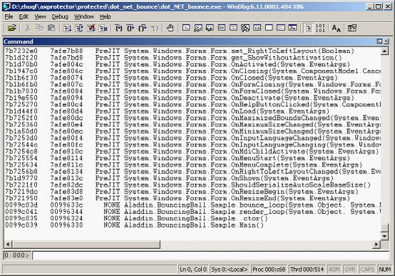Click the Sys 0:<Local> status entry
395x276 pixels.
(x=230, y=270)
